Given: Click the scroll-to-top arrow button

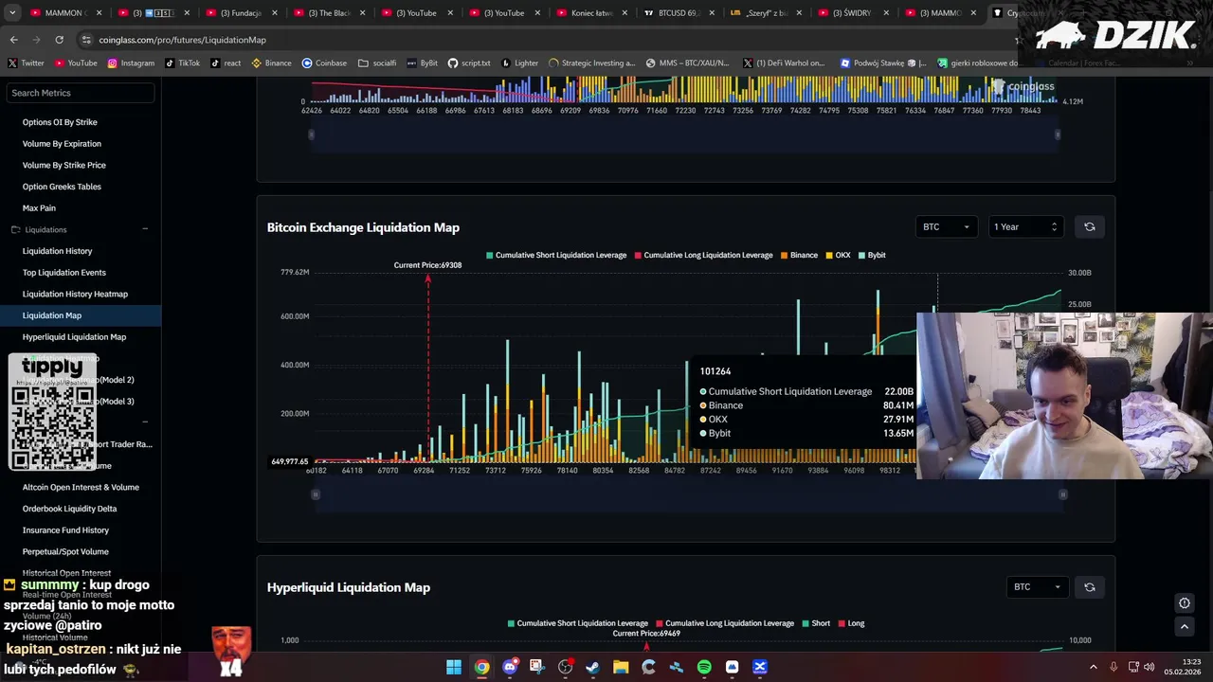Looking at the screenshot, I should coord(1184,626).
